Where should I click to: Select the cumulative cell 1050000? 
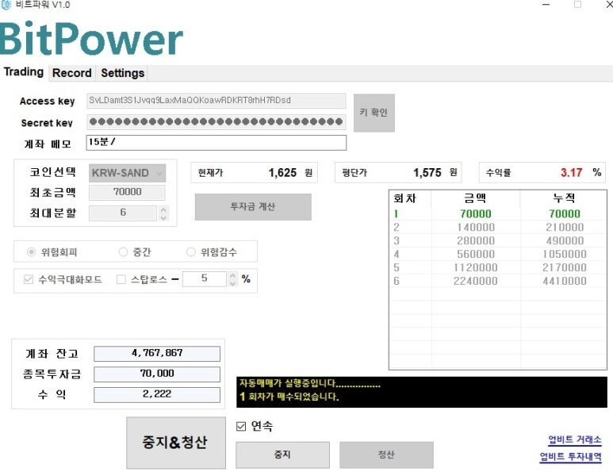565,254
